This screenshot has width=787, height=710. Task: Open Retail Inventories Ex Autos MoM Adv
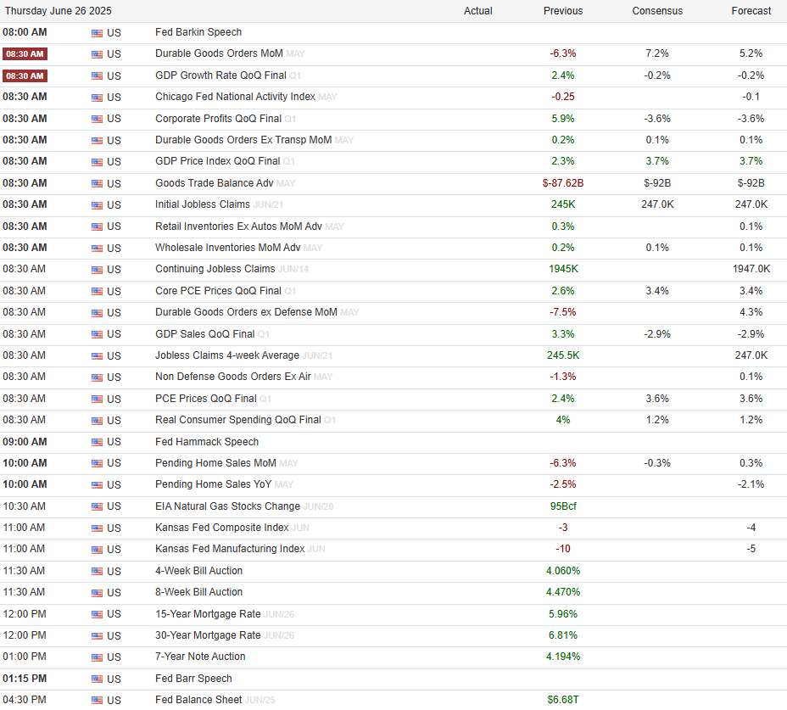[238, 226]
